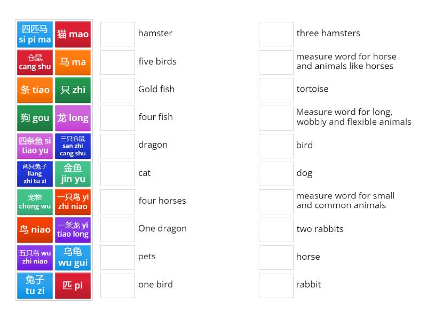
Task: Click the orange 猫 mao tile
Action: 73,34
